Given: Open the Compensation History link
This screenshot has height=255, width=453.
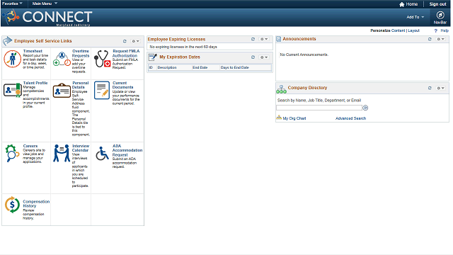Looking at the screenshot, I should coord(36,203).
